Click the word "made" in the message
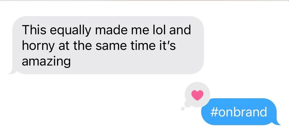 click(x=111, y=30)
